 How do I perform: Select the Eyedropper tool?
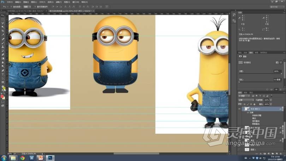(x=3, y=35)
